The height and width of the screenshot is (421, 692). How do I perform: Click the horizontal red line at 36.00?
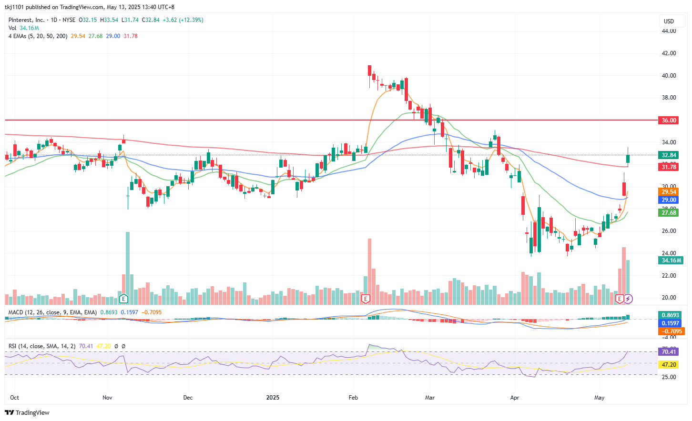coord(331,120)
